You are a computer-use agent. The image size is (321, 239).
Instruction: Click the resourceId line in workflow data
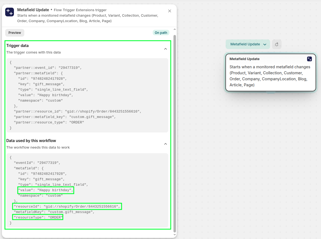click(x=67, y=206)
